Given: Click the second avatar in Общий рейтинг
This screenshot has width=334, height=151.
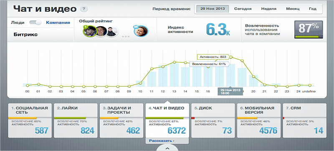Looking at the screenshot, I should click(101, 32).
